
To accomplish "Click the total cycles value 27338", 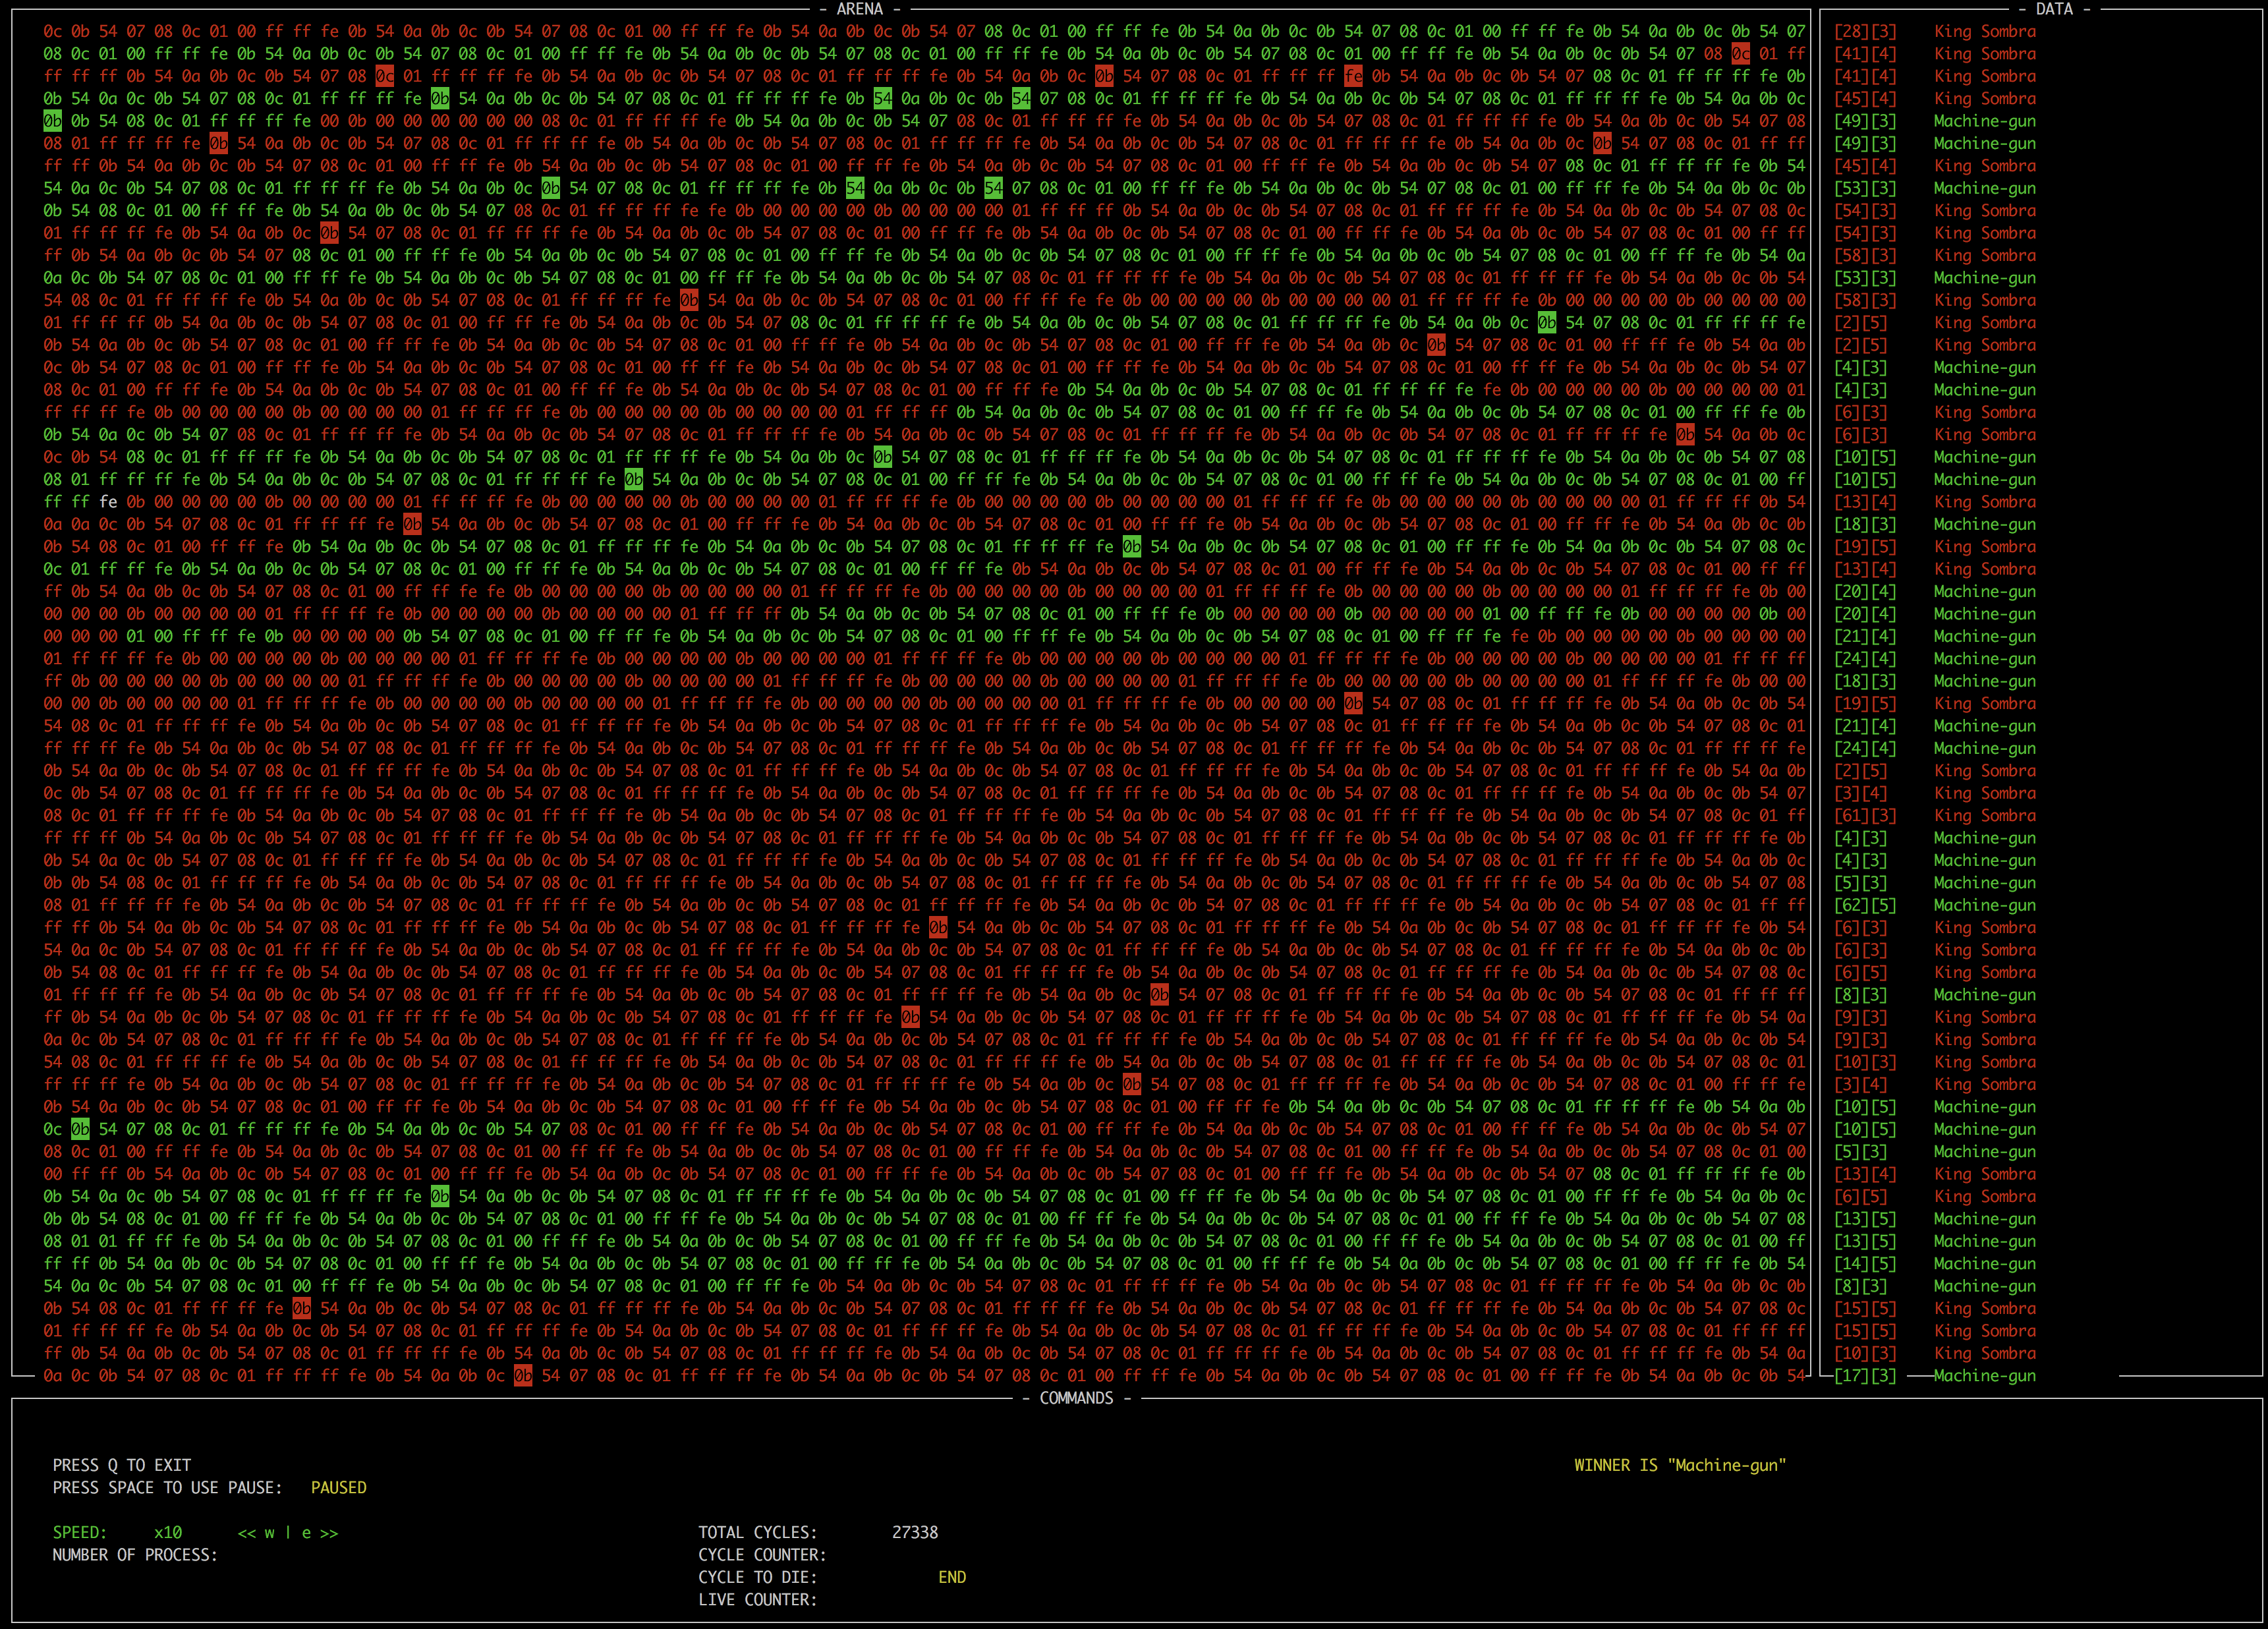I will tap(914, 1532).
